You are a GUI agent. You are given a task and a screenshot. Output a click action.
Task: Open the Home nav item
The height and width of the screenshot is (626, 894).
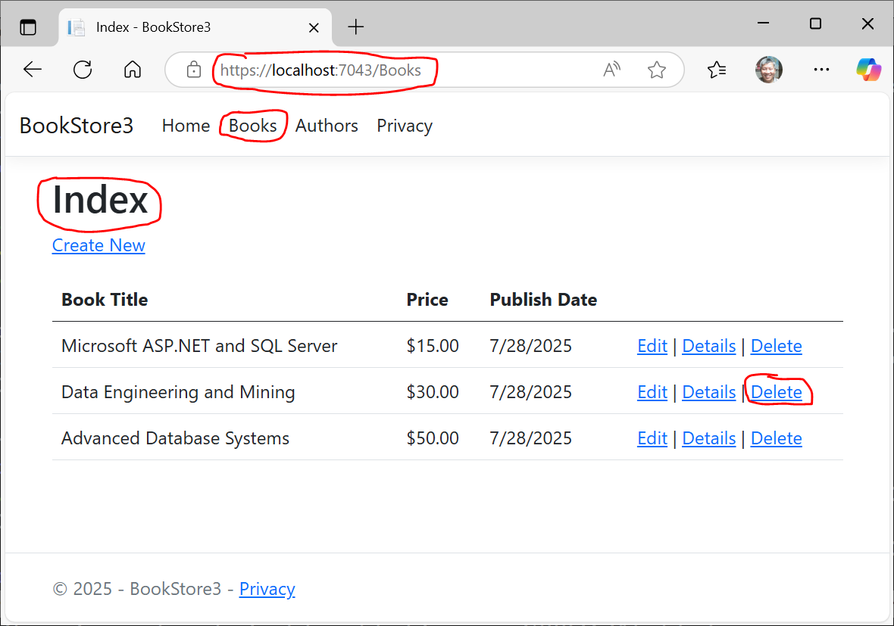coord(186,126)
